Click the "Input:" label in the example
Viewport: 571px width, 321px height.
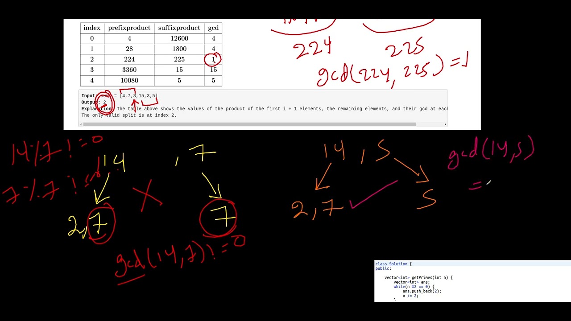89,96
